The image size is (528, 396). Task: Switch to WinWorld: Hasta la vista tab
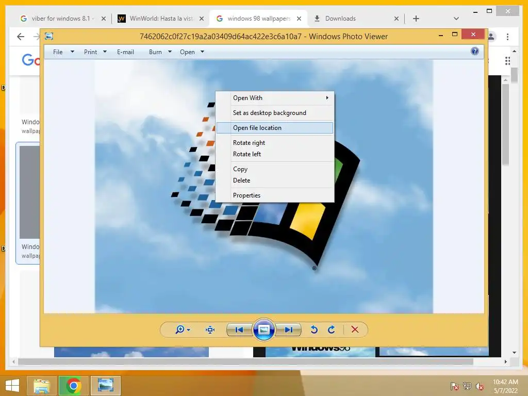[161, 19]
